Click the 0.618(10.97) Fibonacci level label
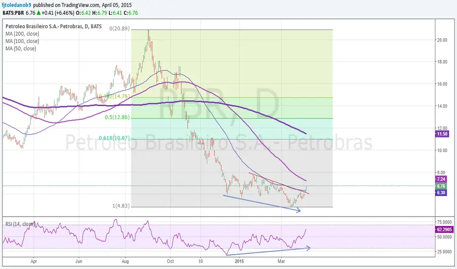 pyautogui.click(x=114, y=138)
